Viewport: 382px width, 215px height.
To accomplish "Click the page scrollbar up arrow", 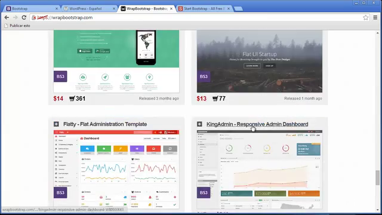I will point(378,32).
